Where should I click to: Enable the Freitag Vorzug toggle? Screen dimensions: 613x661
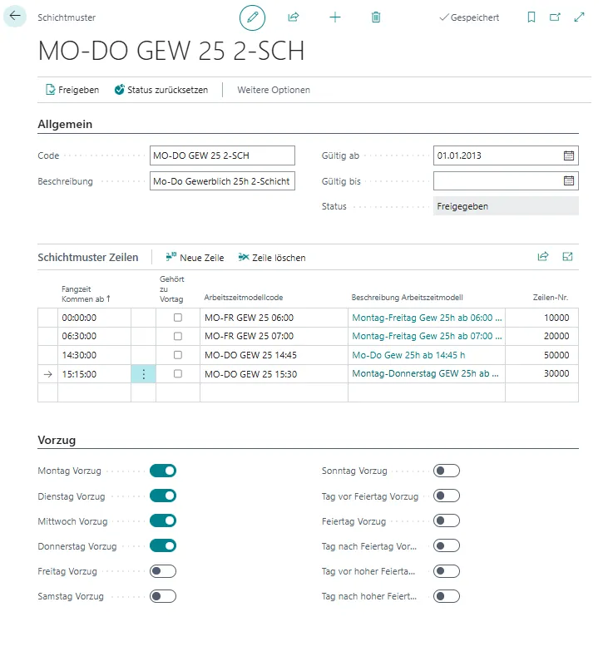163,571
